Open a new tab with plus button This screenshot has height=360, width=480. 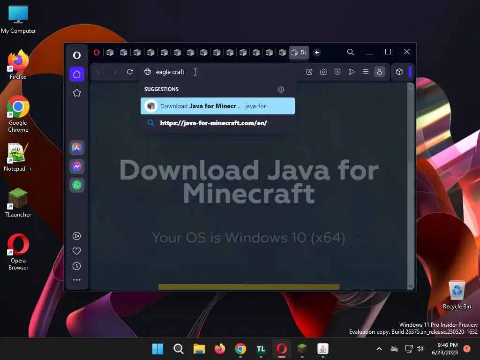317,52
